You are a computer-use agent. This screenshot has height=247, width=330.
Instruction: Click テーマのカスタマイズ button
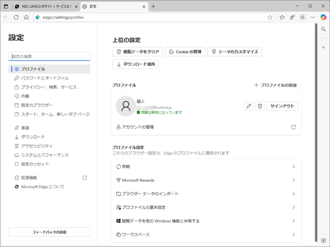point(235,52)
